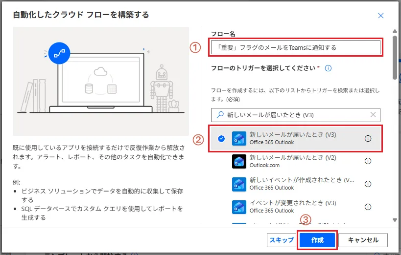Click Outlook icon beside イベントが変更されたとき (V3)
The image size is (401, 255).
click(x=239, y=207)
